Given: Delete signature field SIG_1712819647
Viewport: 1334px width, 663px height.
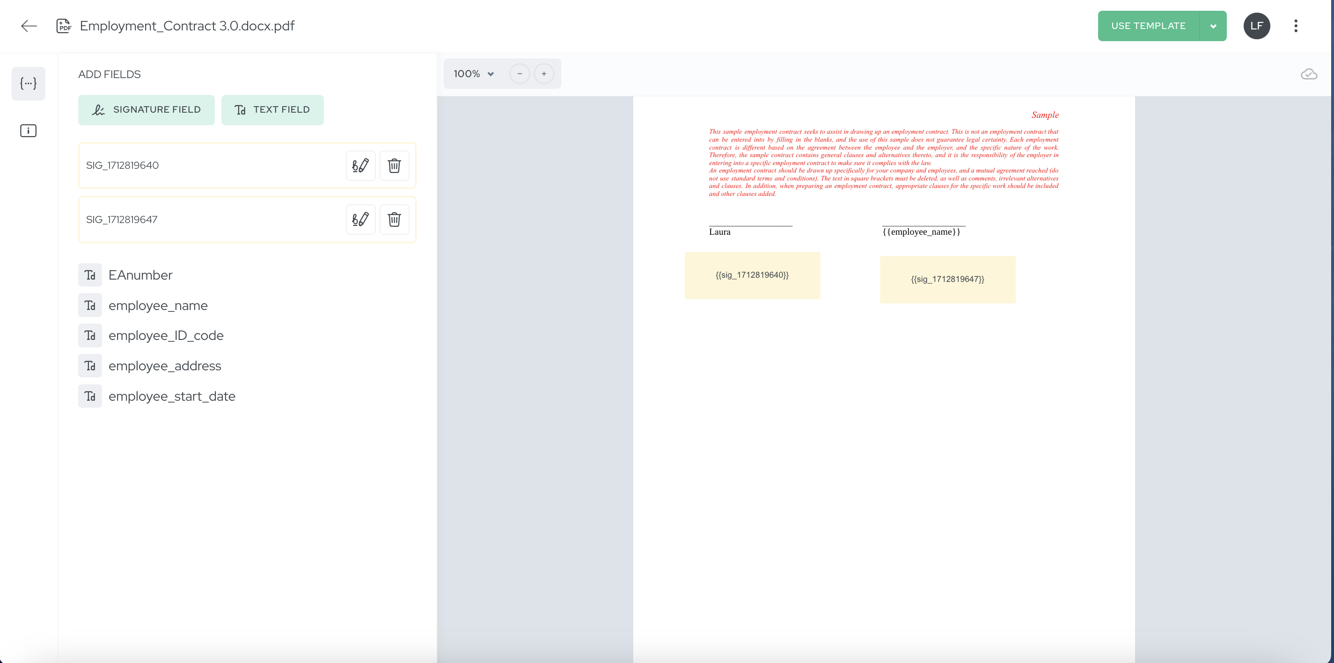Looking at the screenshot, I should pos(394,219).
